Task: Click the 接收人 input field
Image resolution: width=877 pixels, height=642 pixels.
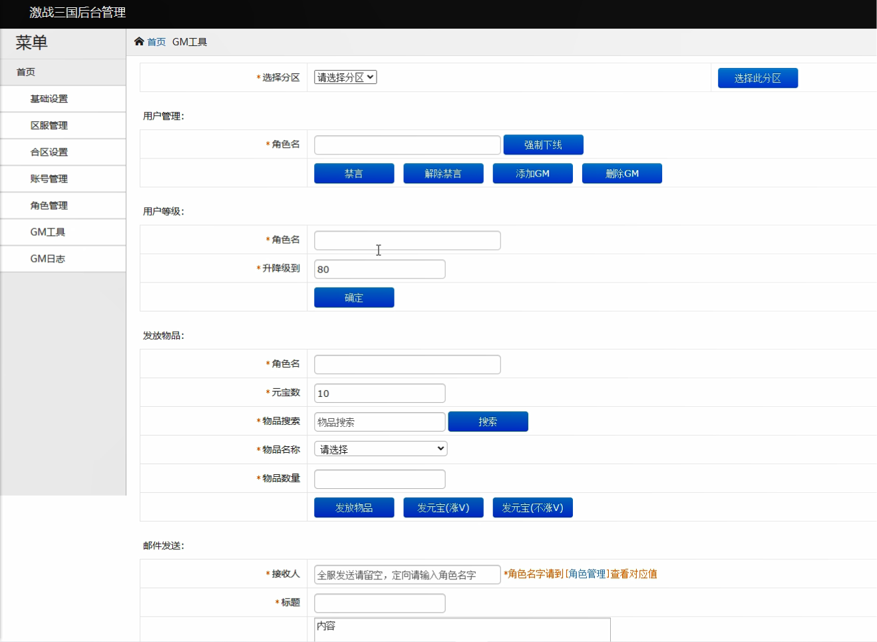Action: click(x=407, y=575)
